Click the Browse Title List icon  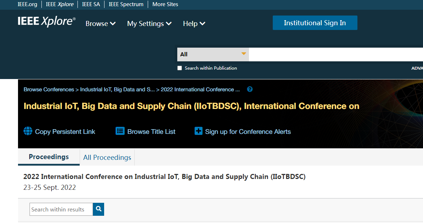click(120, 131)
